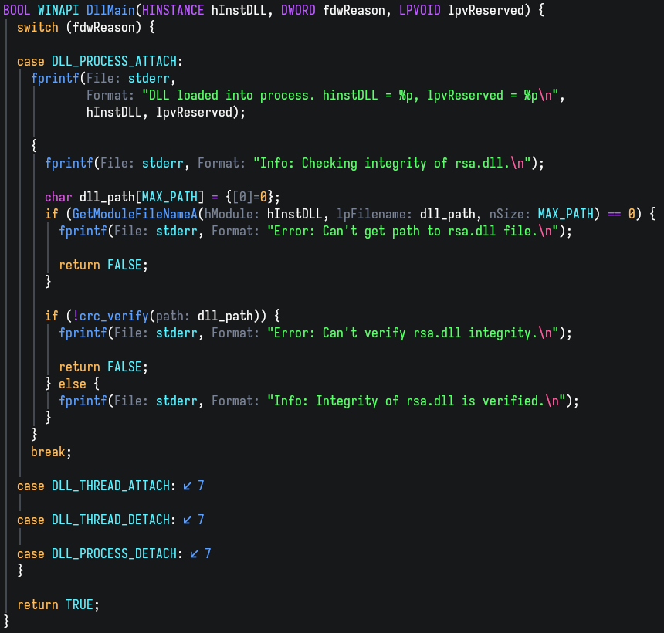Click the switch keyword
The image size is (664, 633).
tap(38, 28)
